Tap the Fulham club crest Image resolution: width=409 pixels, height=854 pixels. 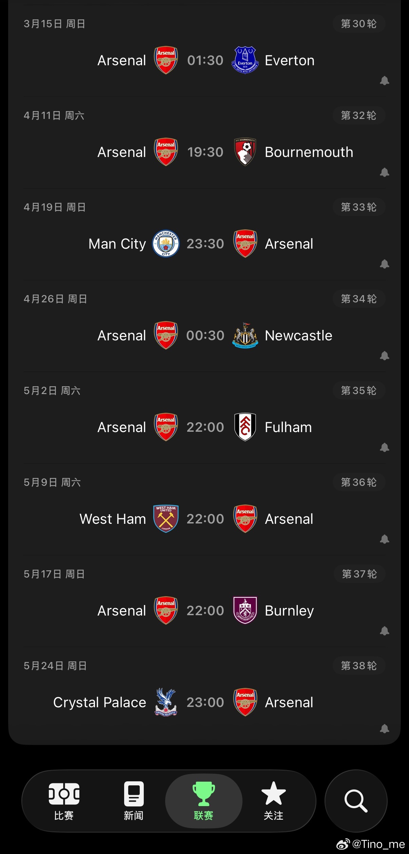tap(245, 427)
